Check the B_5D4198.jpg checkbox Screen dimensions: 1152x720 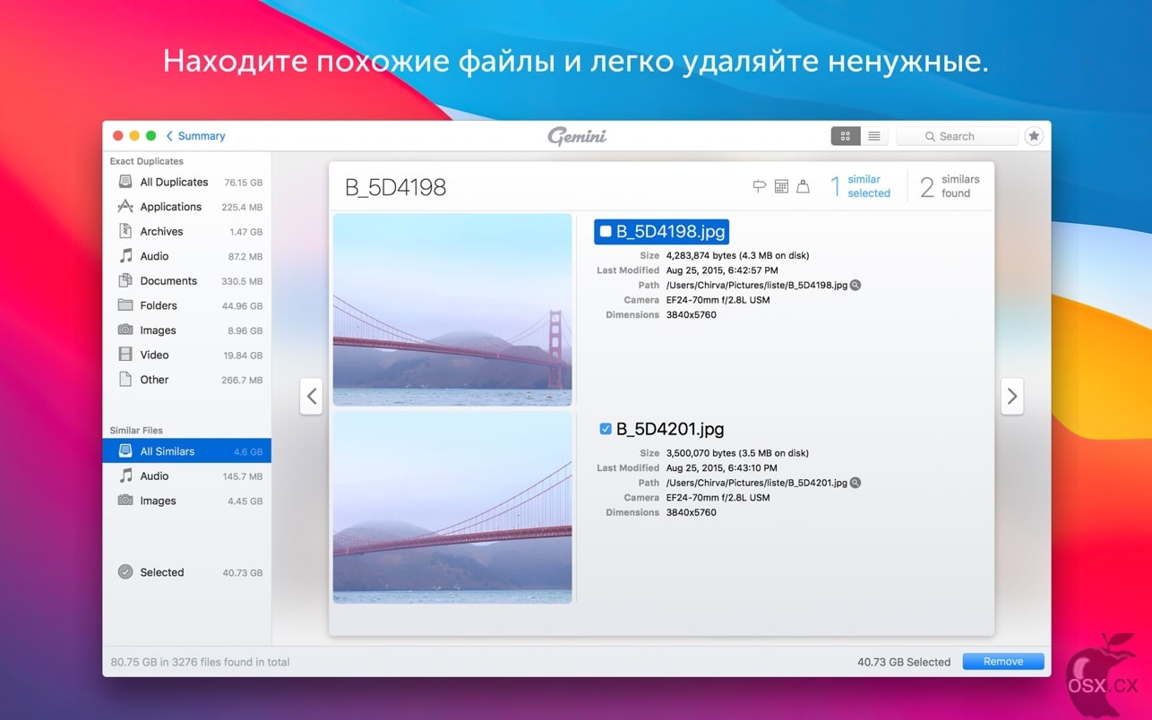click(606, 231)
